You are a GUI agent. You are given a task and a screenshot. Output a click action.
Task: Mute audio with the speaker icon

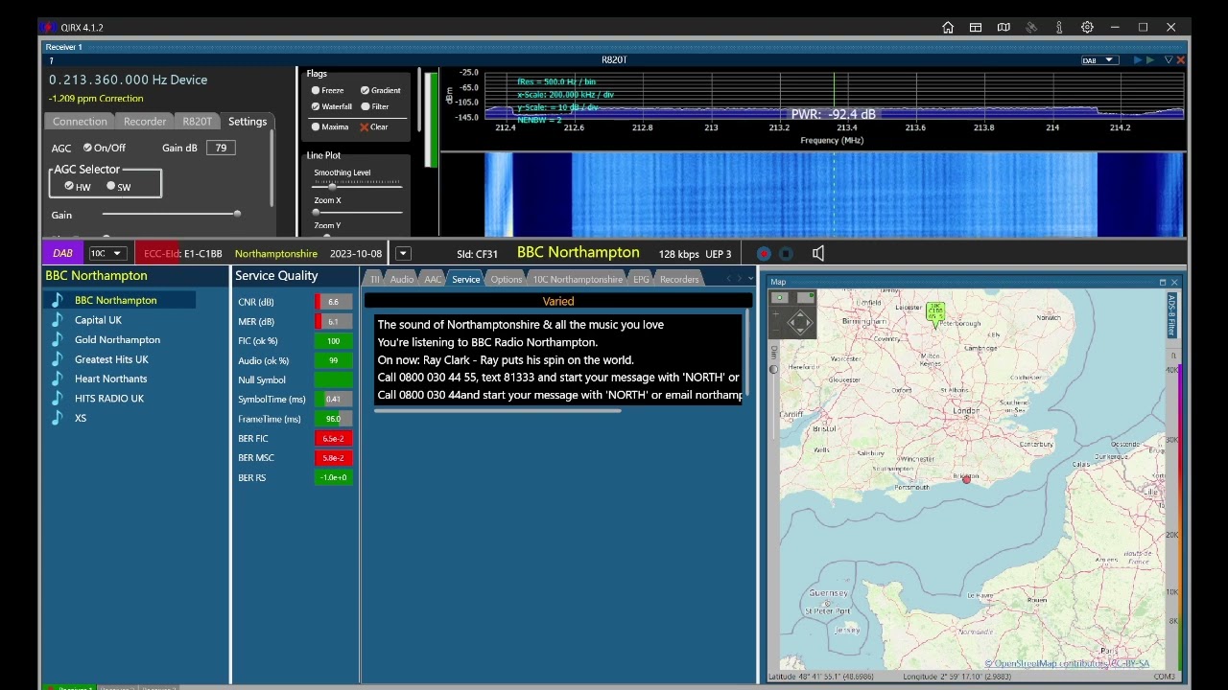pyautogui.click(x=818, y=254)
